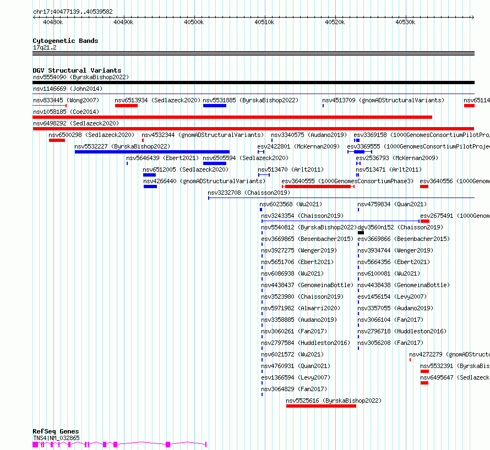The height and width of the screenshot is (450, 490).
Task: Click the nsv3927275 (Wenger2019) label
Action: (299, 250)
